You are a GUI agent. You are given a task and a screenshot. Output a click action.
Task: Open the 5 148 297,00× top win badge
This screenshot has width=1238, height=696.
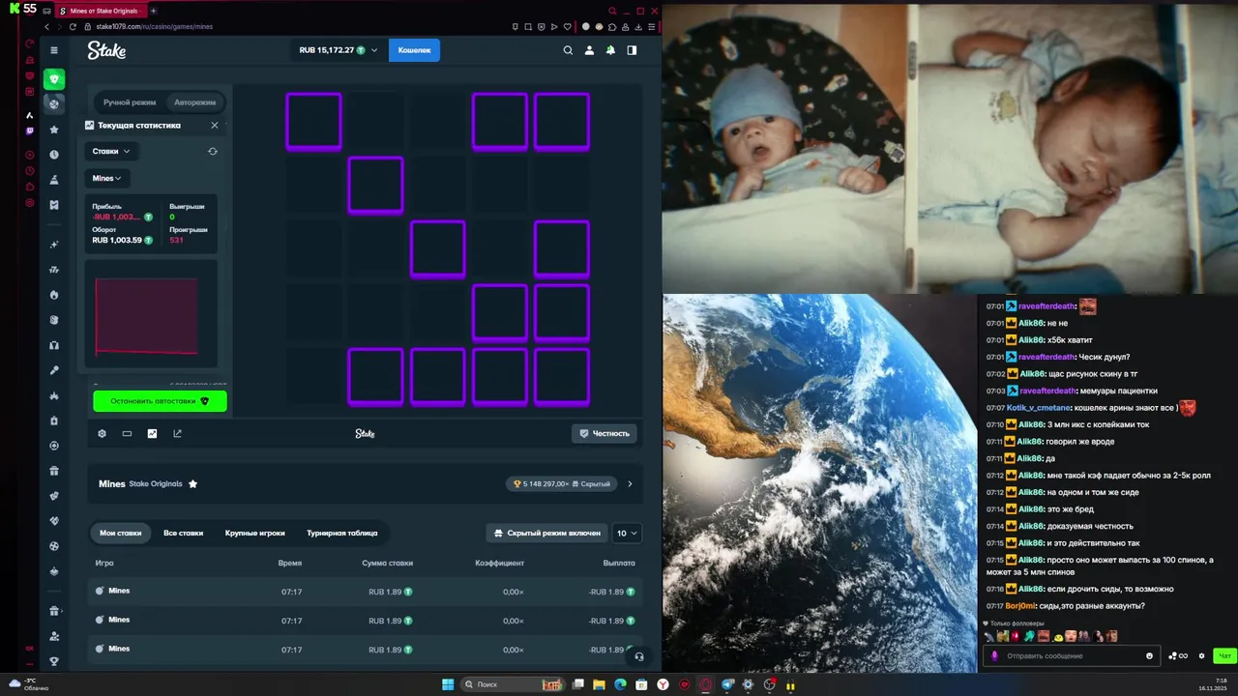click(561, 483)
